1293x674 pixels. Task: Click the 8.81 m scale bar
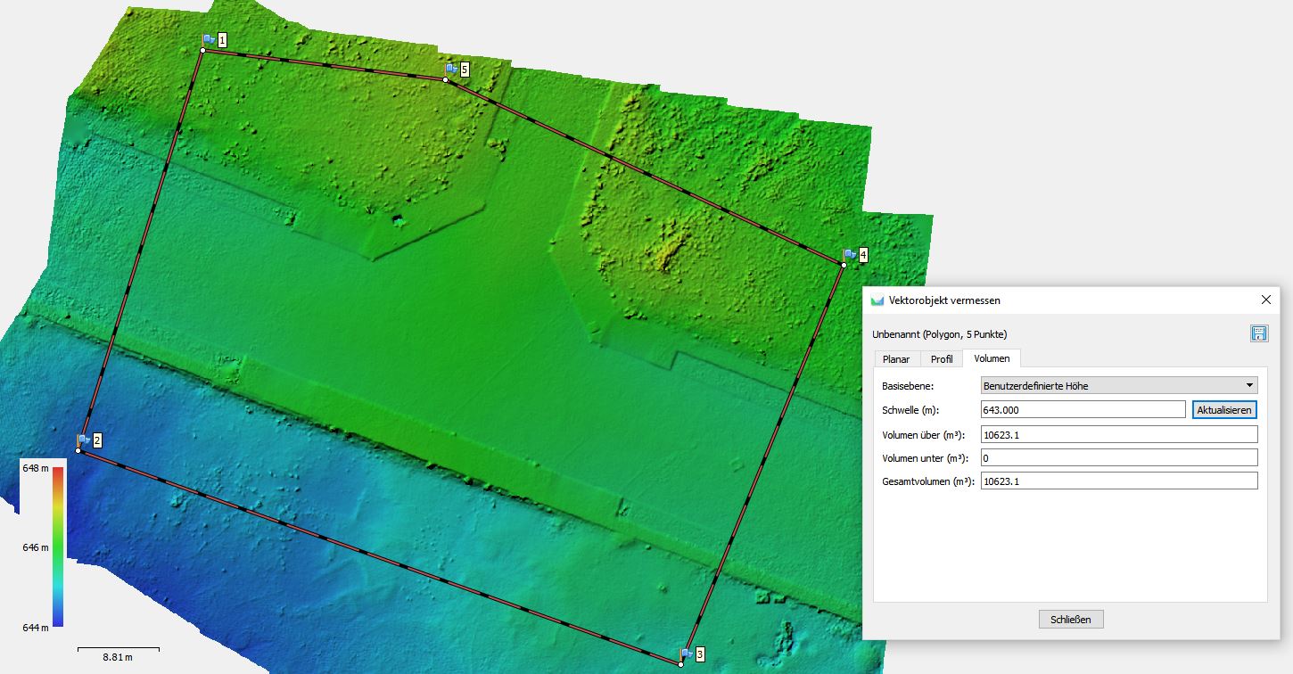(119, 652)
